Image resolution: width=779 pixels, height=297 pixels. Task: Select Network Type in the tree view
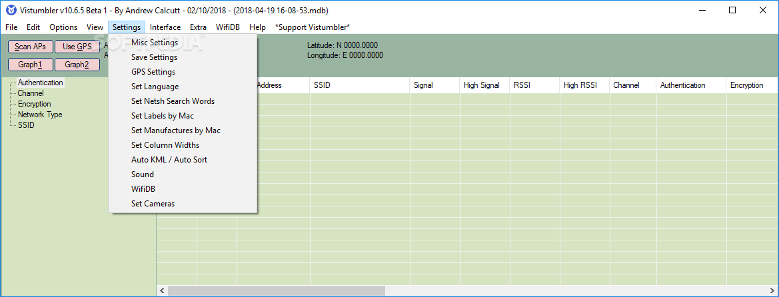pos(40,115)
